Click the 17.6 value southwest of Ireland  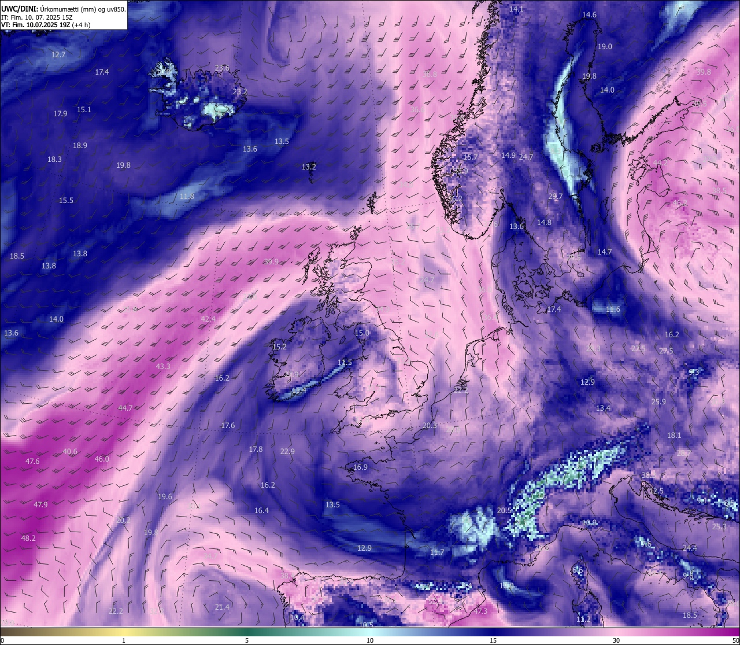point(228,426)
